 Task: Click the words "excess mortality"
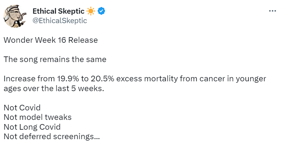tap(143, 79)
